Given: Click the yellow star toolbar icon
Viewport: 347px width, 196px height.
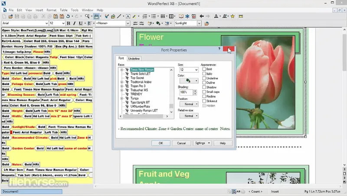Looking at the screenshot, I should 232,16.
